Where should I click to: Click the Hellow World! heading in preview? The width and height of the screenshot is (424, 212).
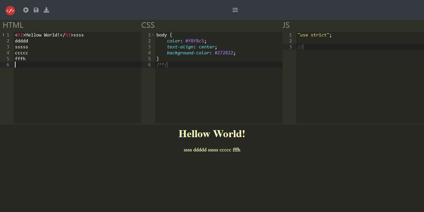point(212,134)
